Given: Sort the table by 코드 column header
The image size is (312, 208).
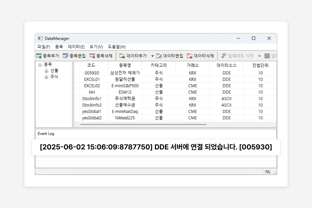Looking at the screenshot, I should tap(91, 65).
